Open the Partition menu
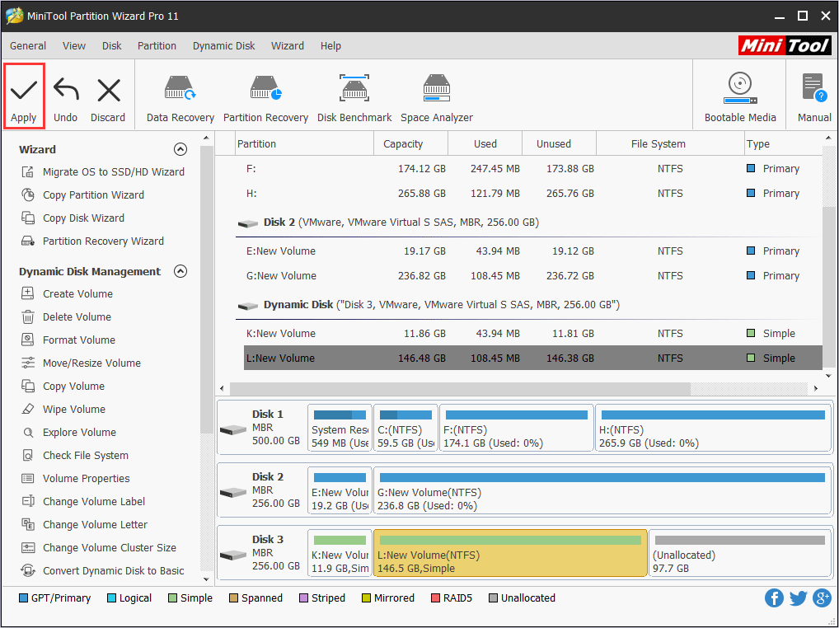 [x=157, y=46]
